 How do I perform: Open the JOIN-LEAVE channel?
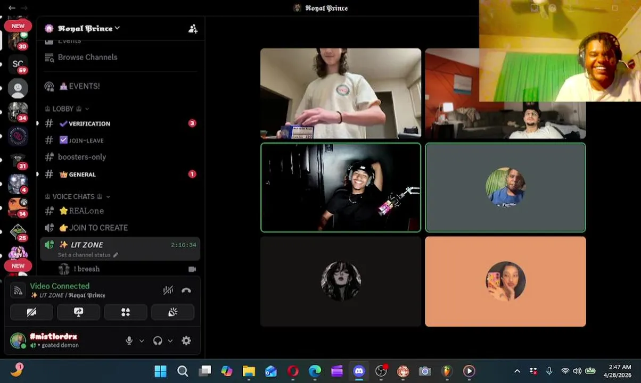[120, 140]
